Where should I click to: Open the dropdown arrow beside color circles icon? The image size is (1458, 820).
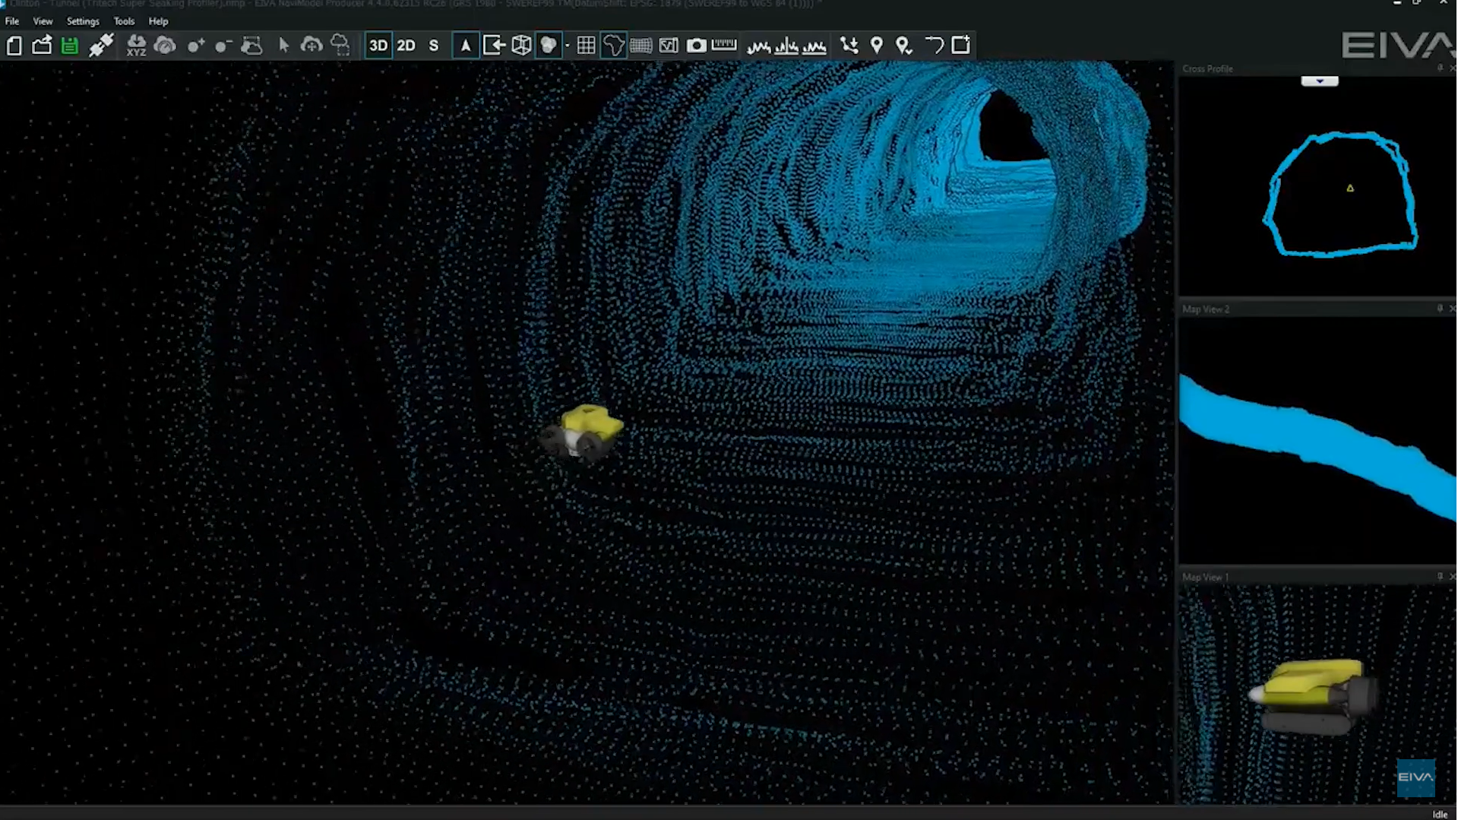(x=567, y=46)
